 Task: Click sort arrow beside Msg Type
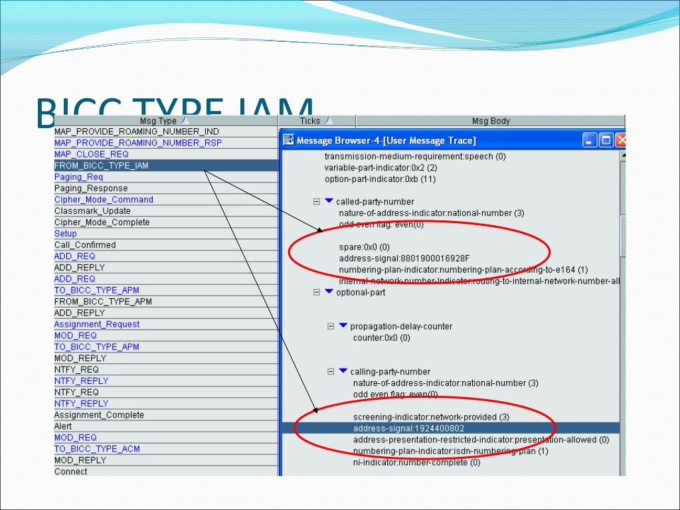(x=185, y=120)
